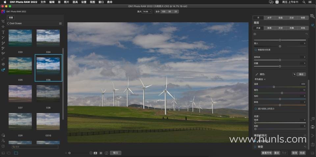Viewport: 316px width, 157px height.
Task: Select the Crop tool in left toolbar
Action: tap(3, 21)
